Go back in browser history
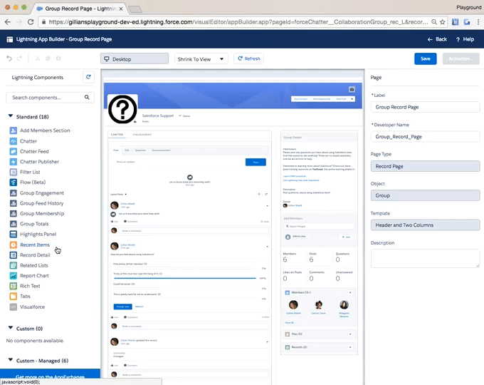 (x=8, y=22)
